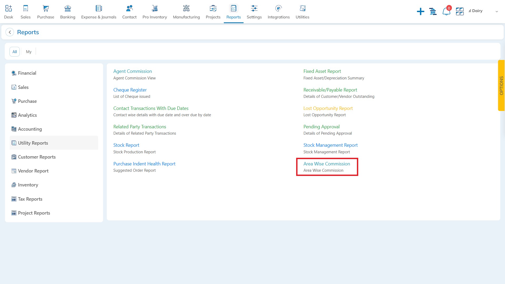505x284 pixels.
Task: Open the Area Wise Commission report
Action: pyautogui.click(x=327, y=164)
